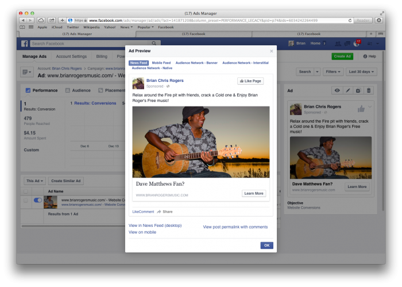Screen dimensions: 402x287
Task: Open the account menu arrow in the blue bar
Action: coord(377,44)
